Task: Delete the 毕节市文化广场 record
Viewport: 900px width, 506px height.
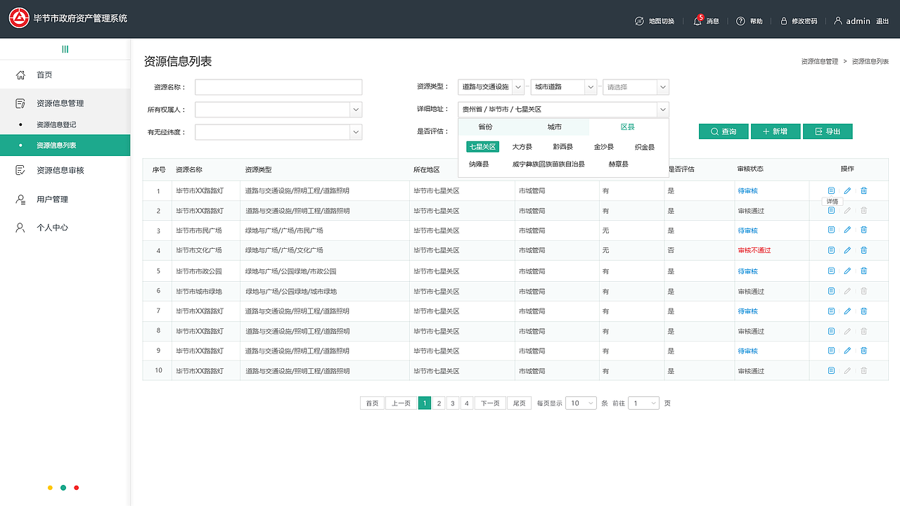Action: pos(864,250)
